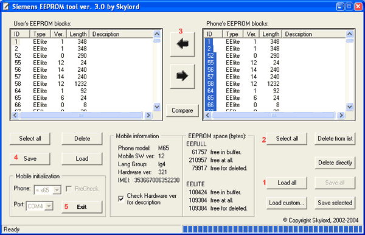
Task: Click the Save selected button
Action: coord(335,203)
